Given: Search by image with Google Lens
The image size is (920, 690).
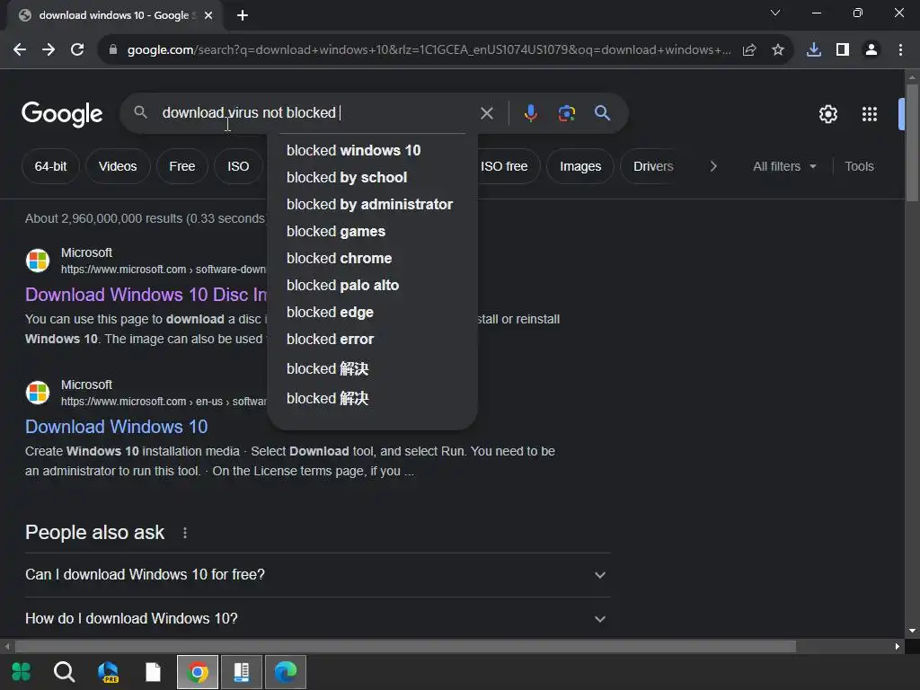Looking at the screenshot, I should point(566,112).
